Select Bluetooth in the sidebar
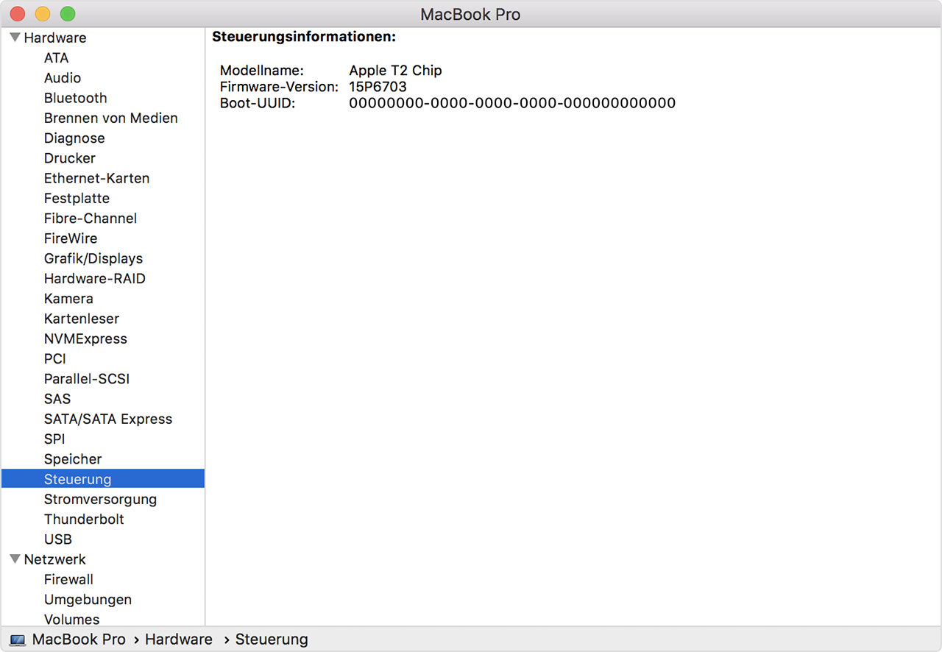Image resolution: width=942 pixels, height=652 pixels. click(75, 98)
